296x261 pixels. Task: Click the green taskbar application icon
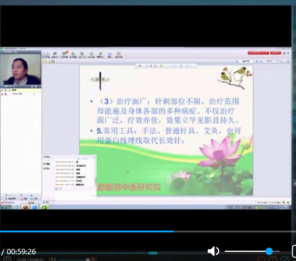pos(44,207)
